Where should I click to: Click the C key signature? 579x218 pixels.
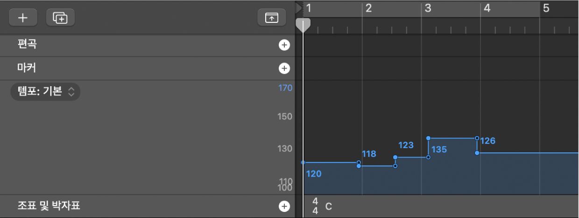tap(329, 206)
